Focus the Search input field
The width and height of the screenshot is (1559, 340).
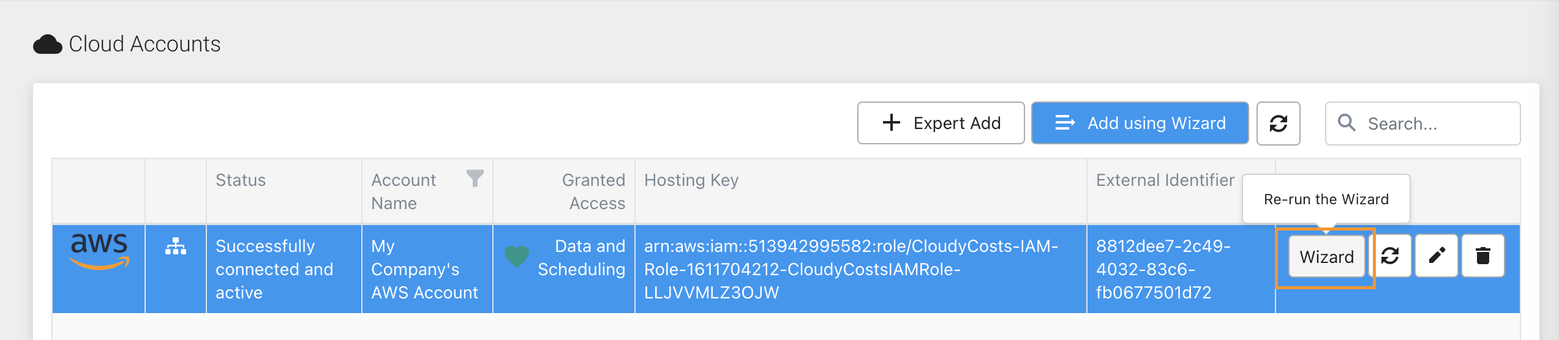pyautogui.click(x=1422, y=124)
